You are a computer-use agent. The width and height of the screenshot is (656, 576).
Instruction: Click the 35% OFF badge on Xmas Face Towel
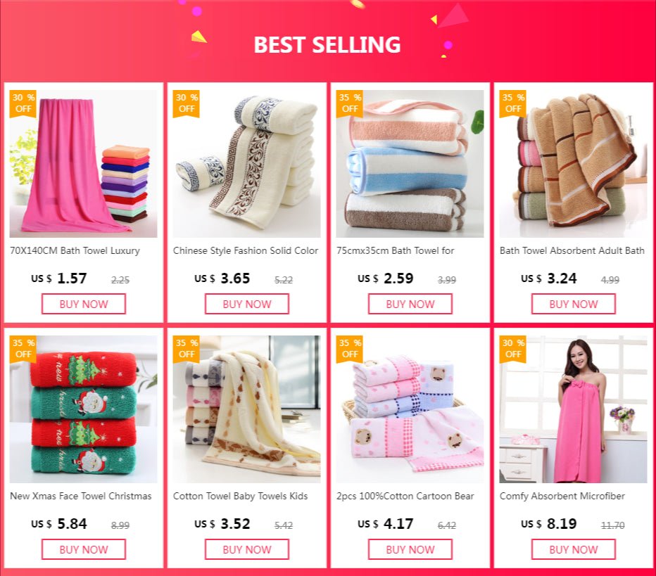(23, 349)
